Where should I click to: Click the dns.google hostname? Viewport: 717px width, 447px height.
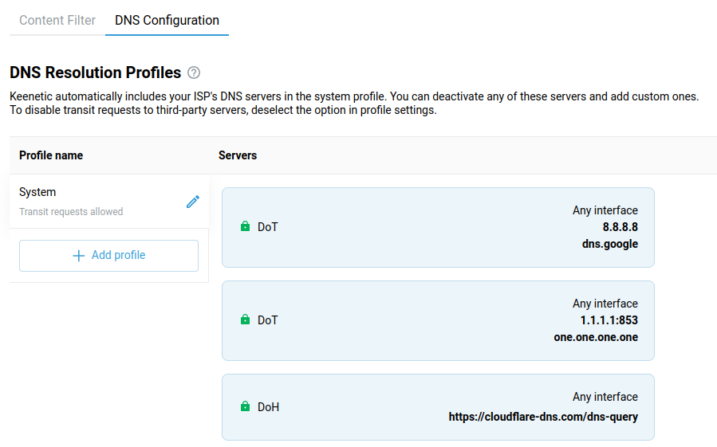pyautogui.click(x=609, y=244)
